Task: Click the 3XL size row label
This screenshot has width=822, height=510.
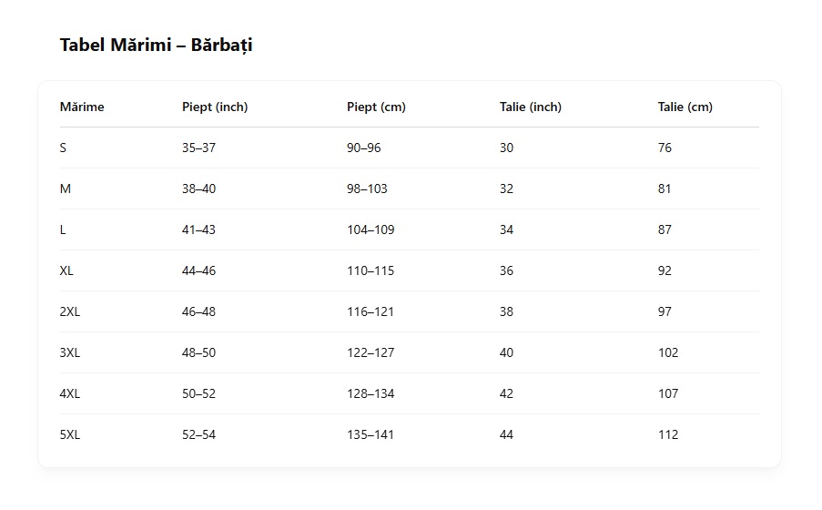Action: [70, 352]
